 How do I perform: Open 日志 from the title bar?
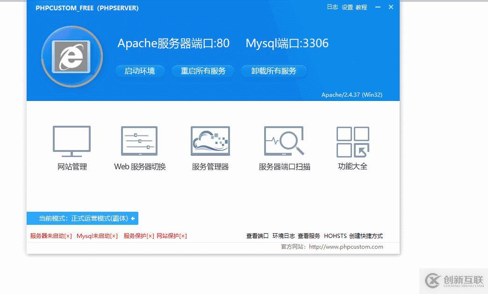pyautogui.click(x=332, y=7)
